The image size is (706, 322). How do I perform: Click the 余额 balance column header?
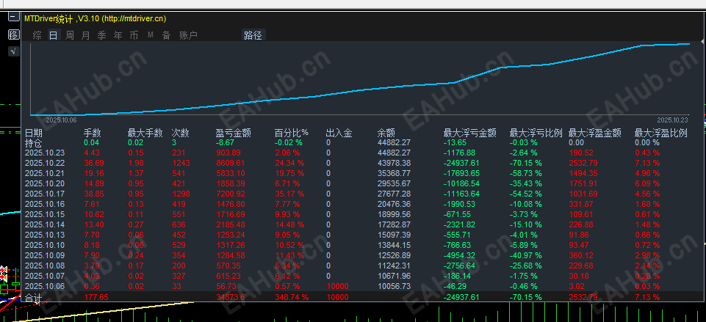(x=386, y=133)
